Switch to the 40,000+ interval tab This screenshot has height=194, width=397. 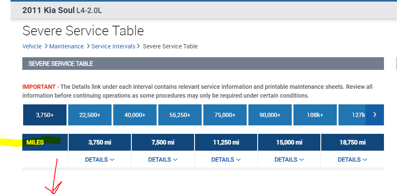click(135, 114)
